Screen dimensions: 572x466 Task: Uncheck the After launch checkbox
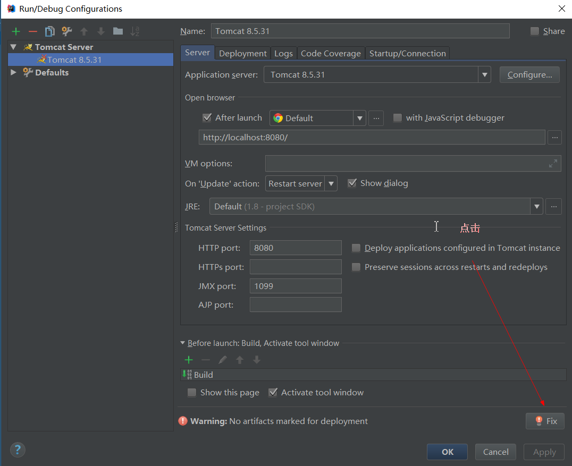pyautogui.click(x=207, y=118)
